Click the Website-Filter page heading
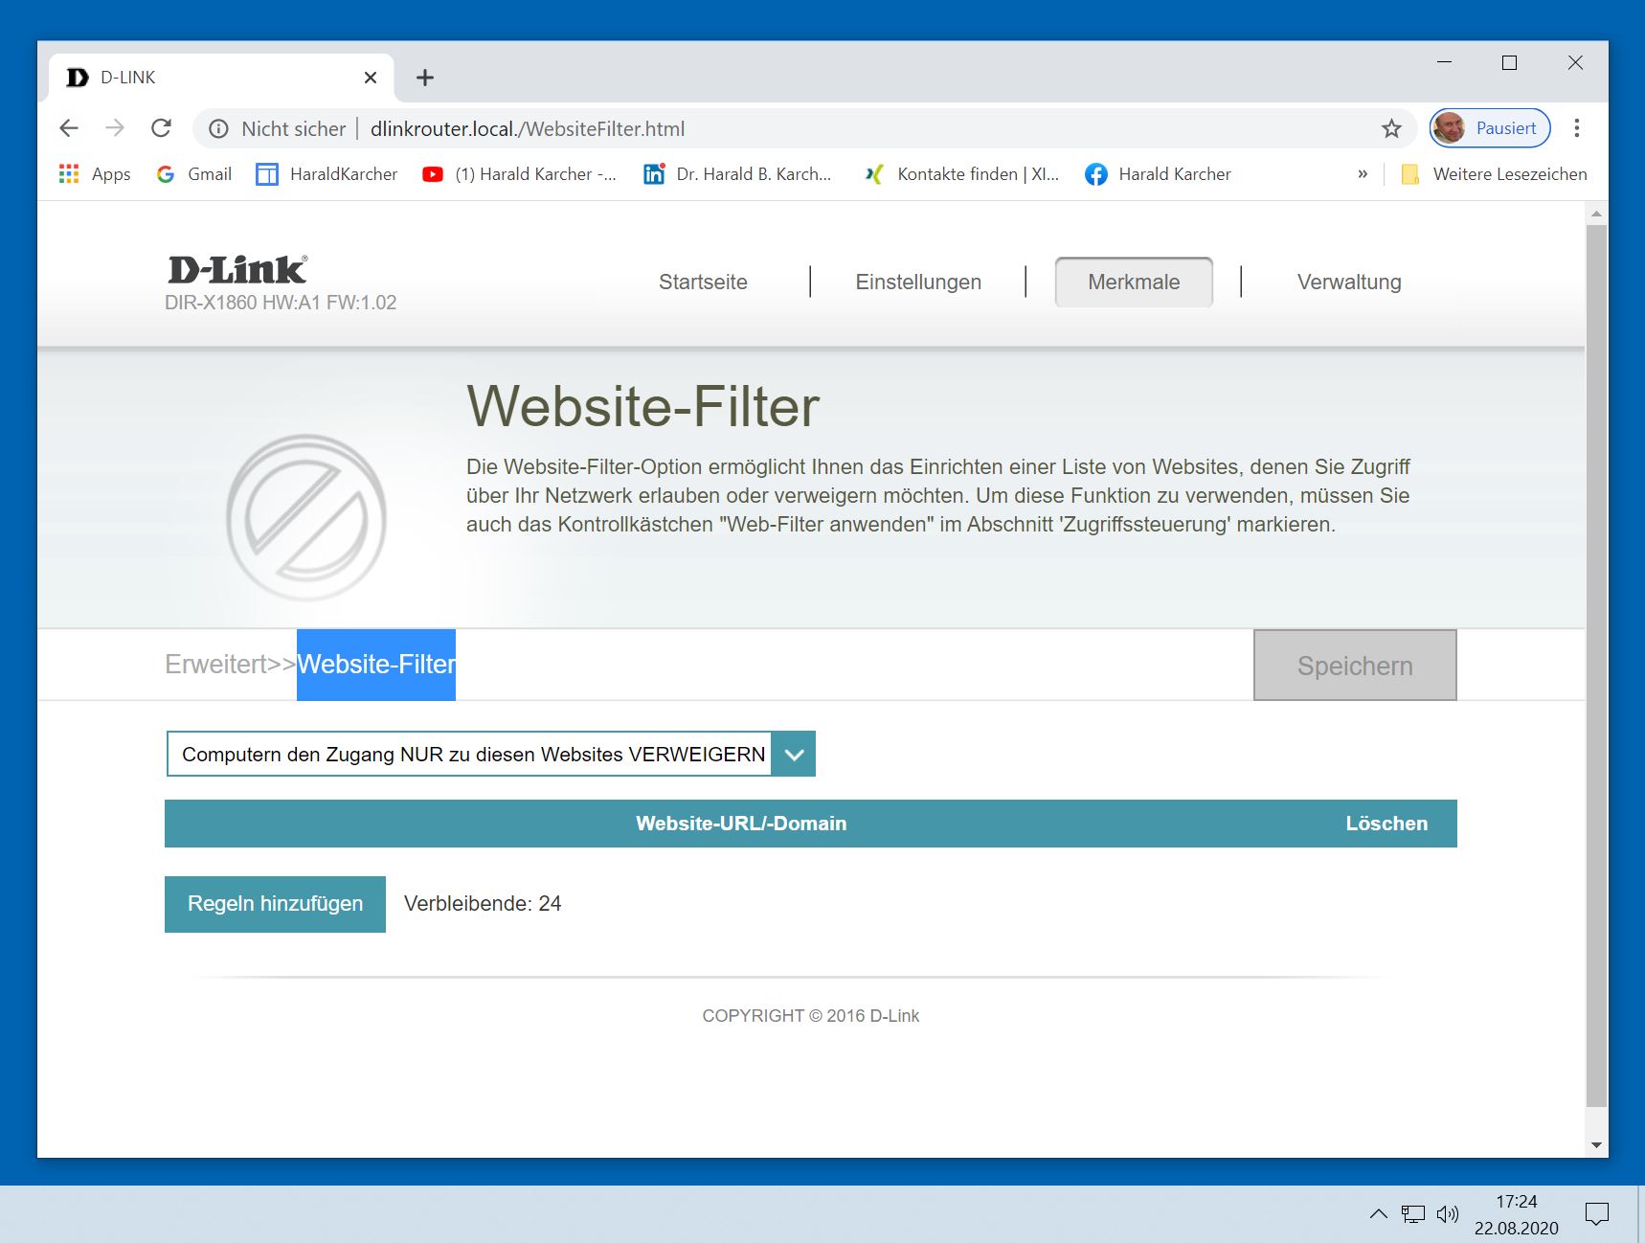Image resolution: width=1645 pixels, height=1243 pixels. tap(643, 406)
